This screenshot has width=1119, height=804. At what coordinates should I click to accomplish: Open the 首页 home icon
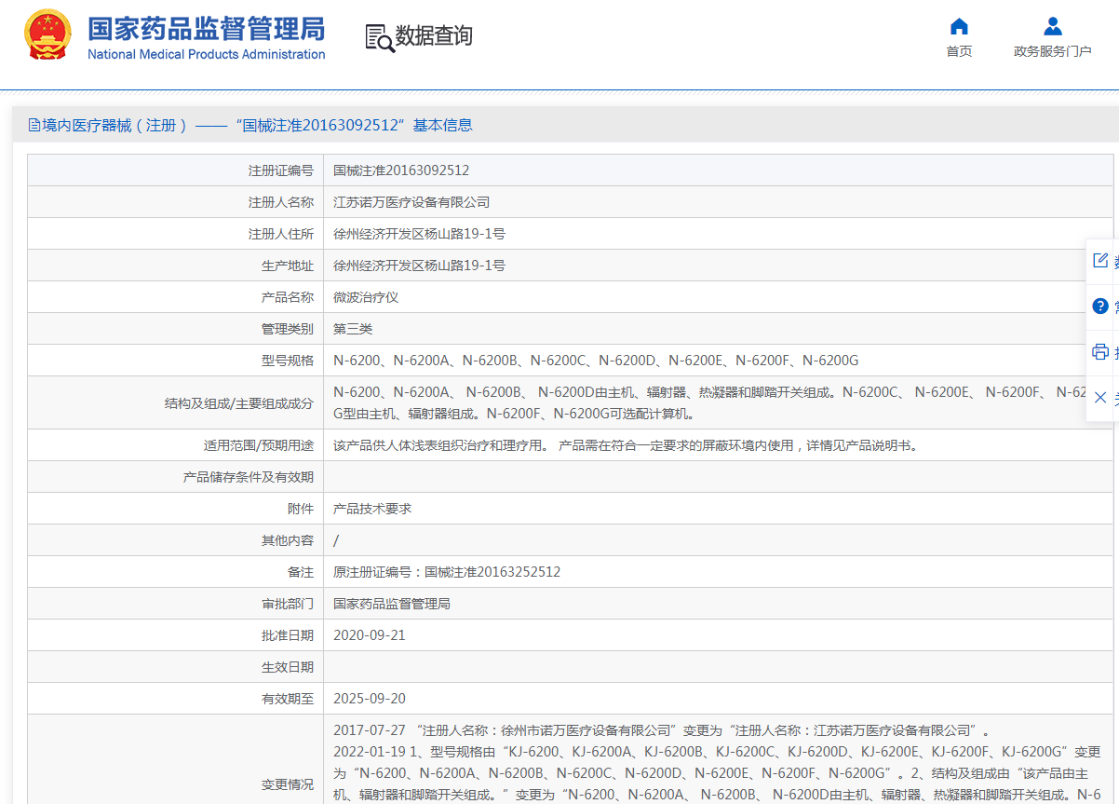tap(959, 26)
